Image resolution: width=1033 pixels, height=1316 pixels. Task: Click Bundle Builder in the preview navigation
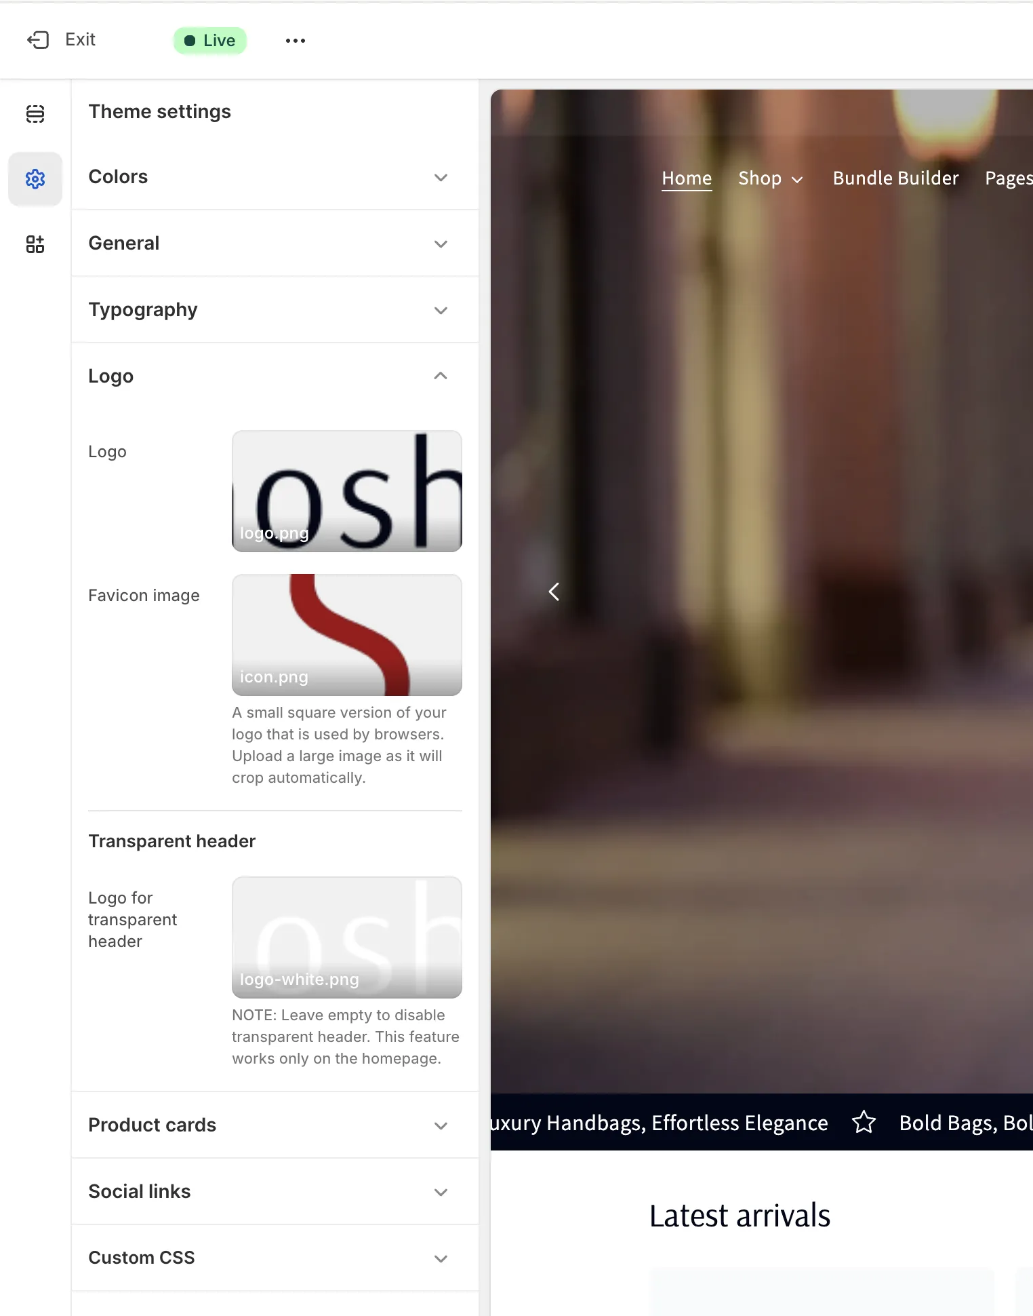(x=895, y=178)
